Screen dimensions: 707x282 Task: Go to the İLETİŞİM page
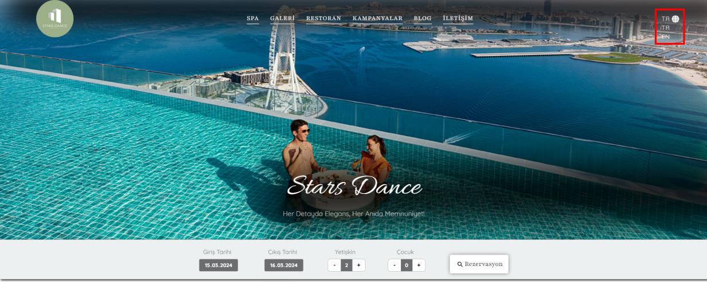coord(458,18)
